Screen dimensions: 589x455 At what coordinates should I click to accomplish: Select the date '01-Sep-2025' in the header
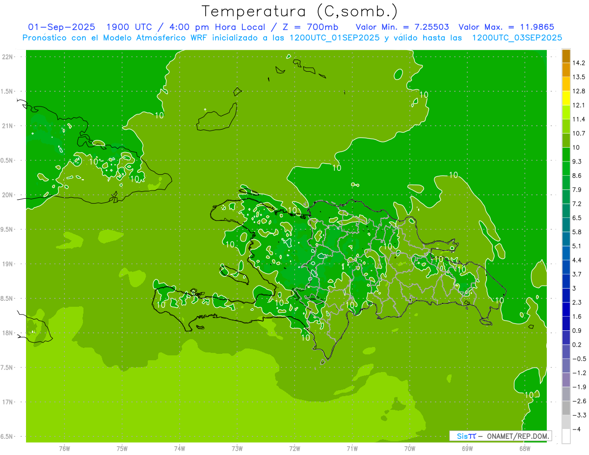click(62, 27)
